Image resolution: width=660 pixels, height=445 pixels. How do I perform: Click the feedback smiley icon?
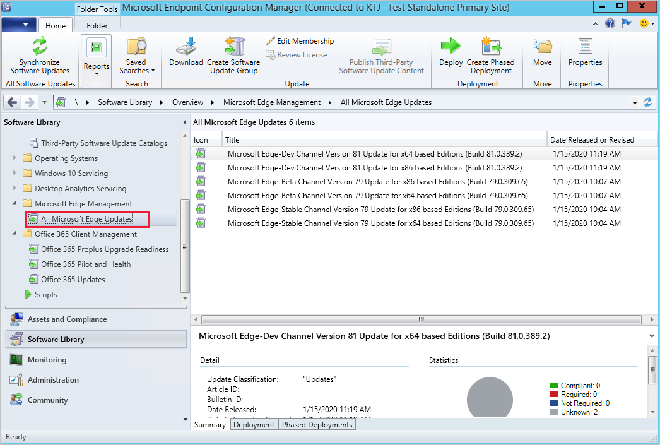[644, 23]
